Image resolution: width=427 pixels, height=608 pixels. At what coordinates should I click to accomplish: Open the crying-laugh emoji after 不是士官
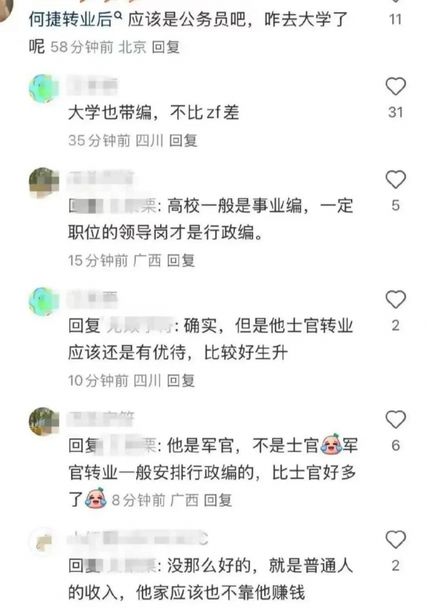point(331,444)
